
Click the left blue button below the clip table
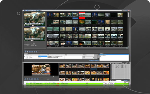pyautogui.click(x=91, y=60)
